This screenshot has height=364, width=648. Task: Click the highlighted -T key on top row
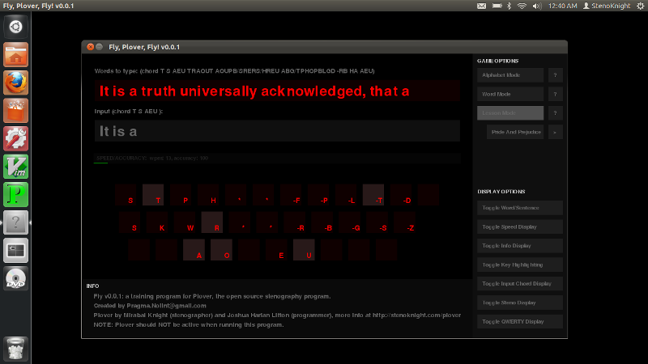[373, 195]
